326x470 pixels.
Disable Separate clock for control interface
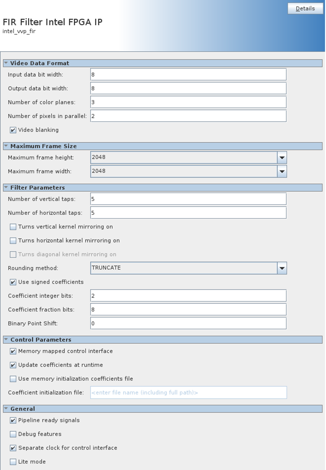(12, 448)
